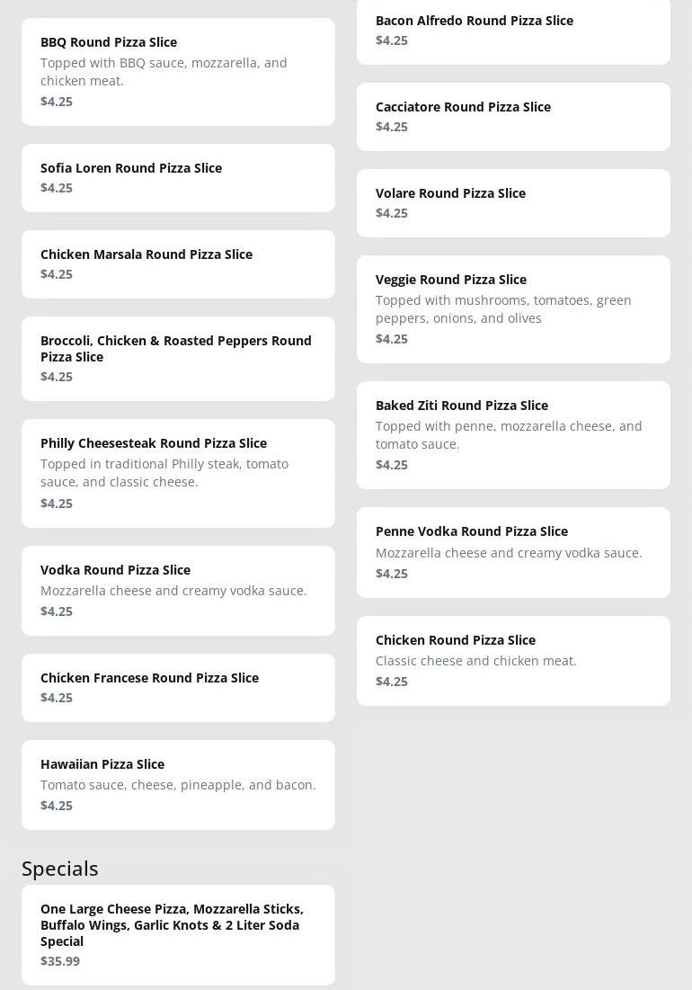Choose the Penne Vodka Round Pizza Slice
692x990 pixels.
click(513, 552)
